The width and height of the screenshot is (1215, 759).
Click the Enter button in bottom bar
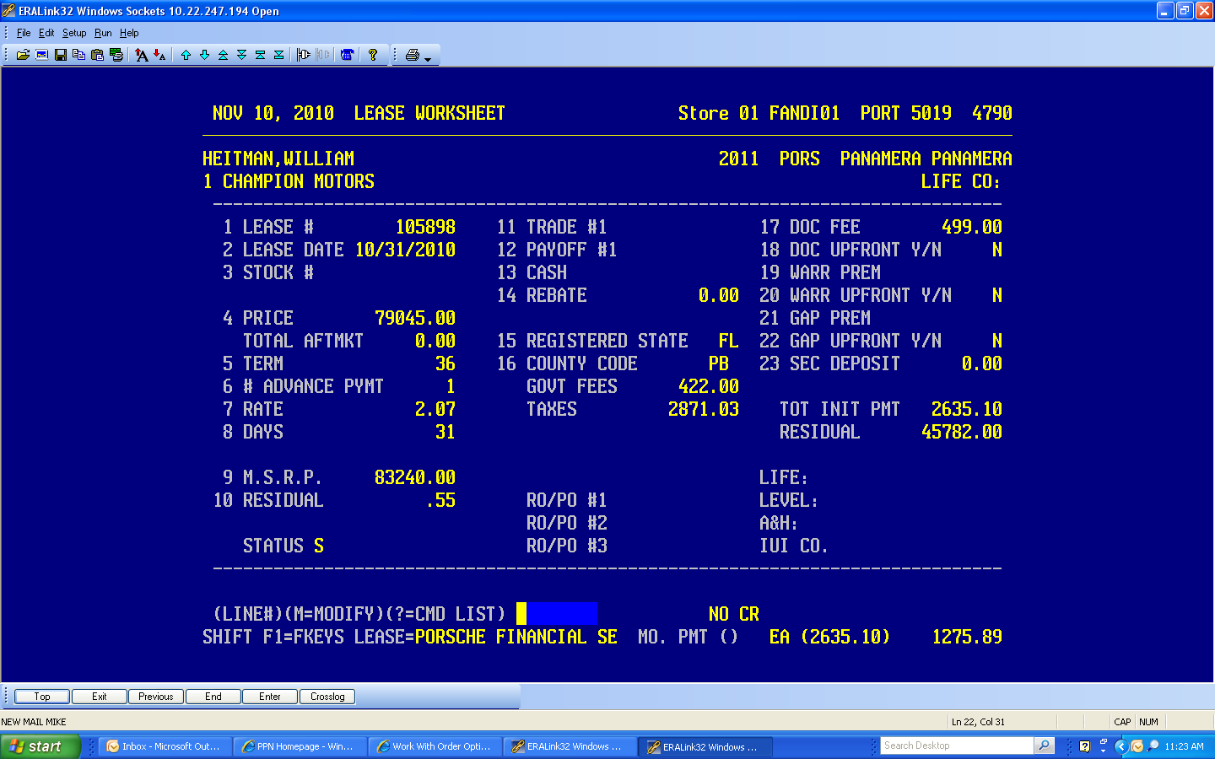coord(270,697)
